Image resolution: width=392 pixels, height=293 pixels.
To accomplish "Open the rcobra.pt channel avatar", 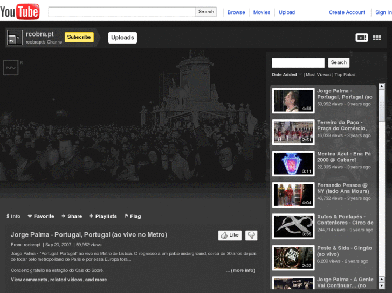I will (15, 38).
